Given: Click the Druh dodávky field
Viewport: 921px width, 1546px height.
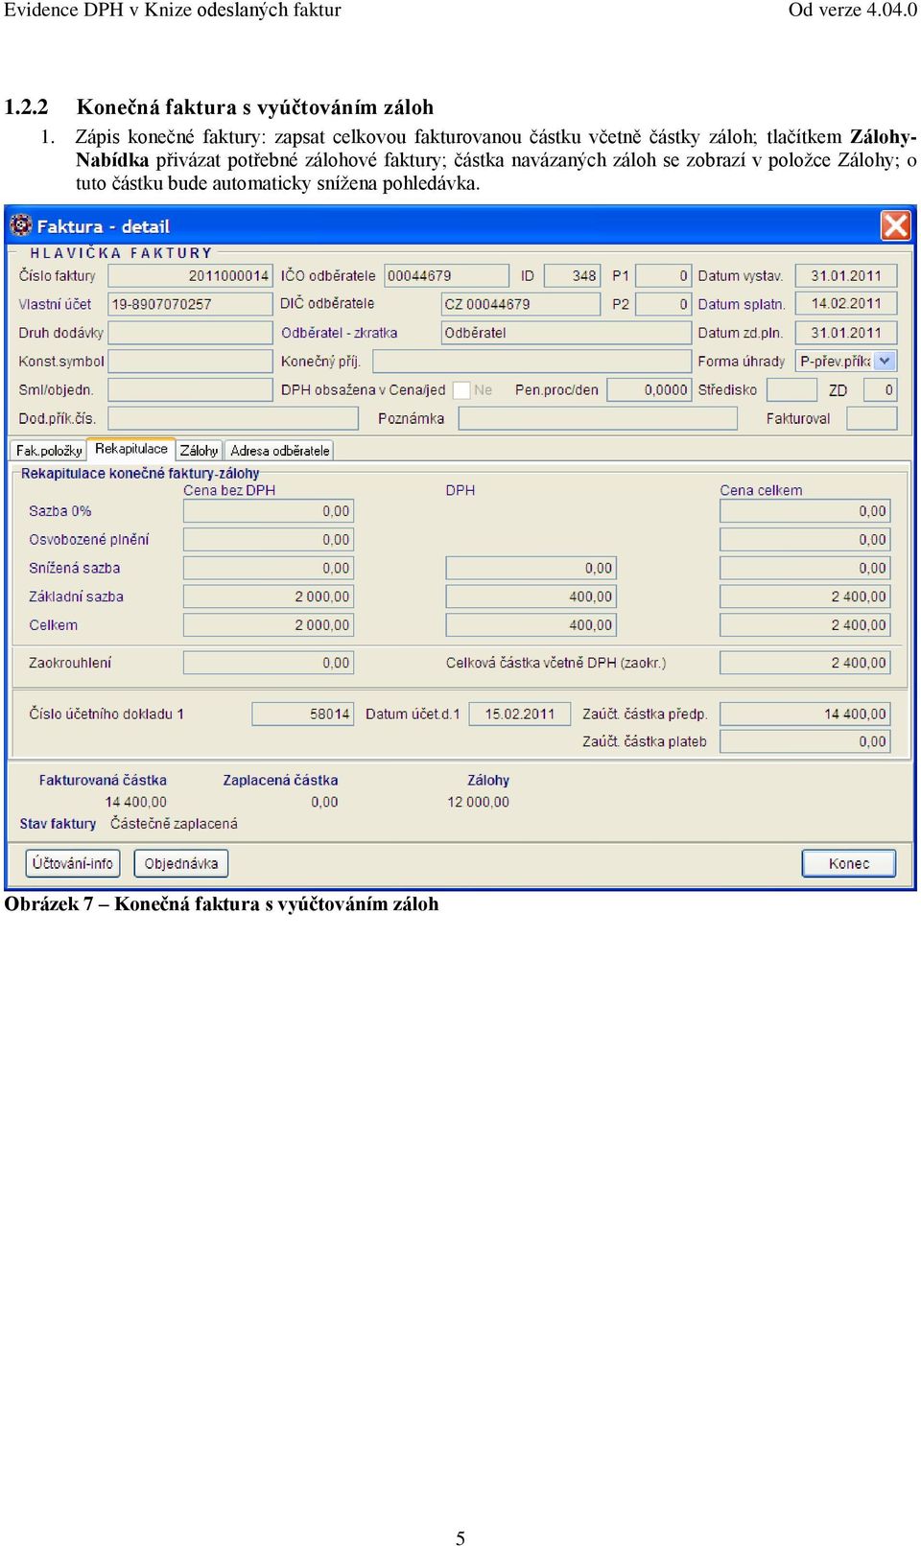Looking at the screenshot, I should [190, 333].
